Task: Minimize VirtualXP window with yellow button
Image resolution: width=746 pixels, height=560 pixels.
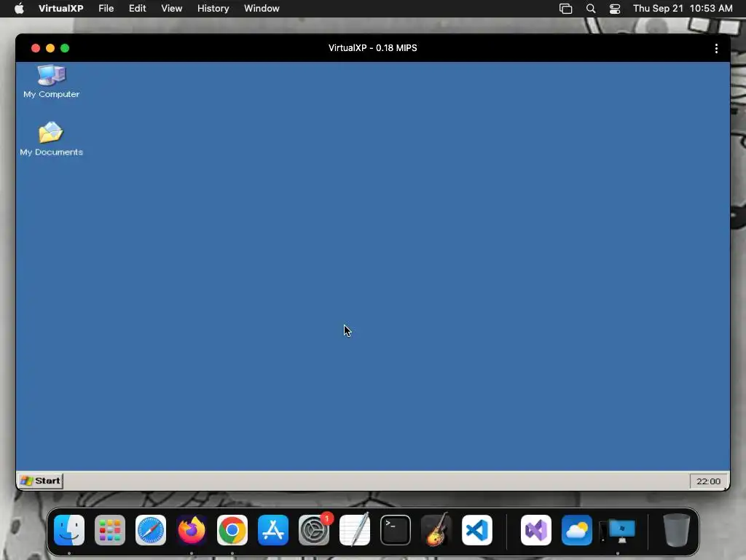Action: (x=50, y=48)
